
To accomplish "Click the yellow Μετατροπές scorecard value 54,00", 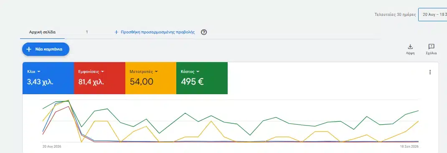I will point(141,82).
